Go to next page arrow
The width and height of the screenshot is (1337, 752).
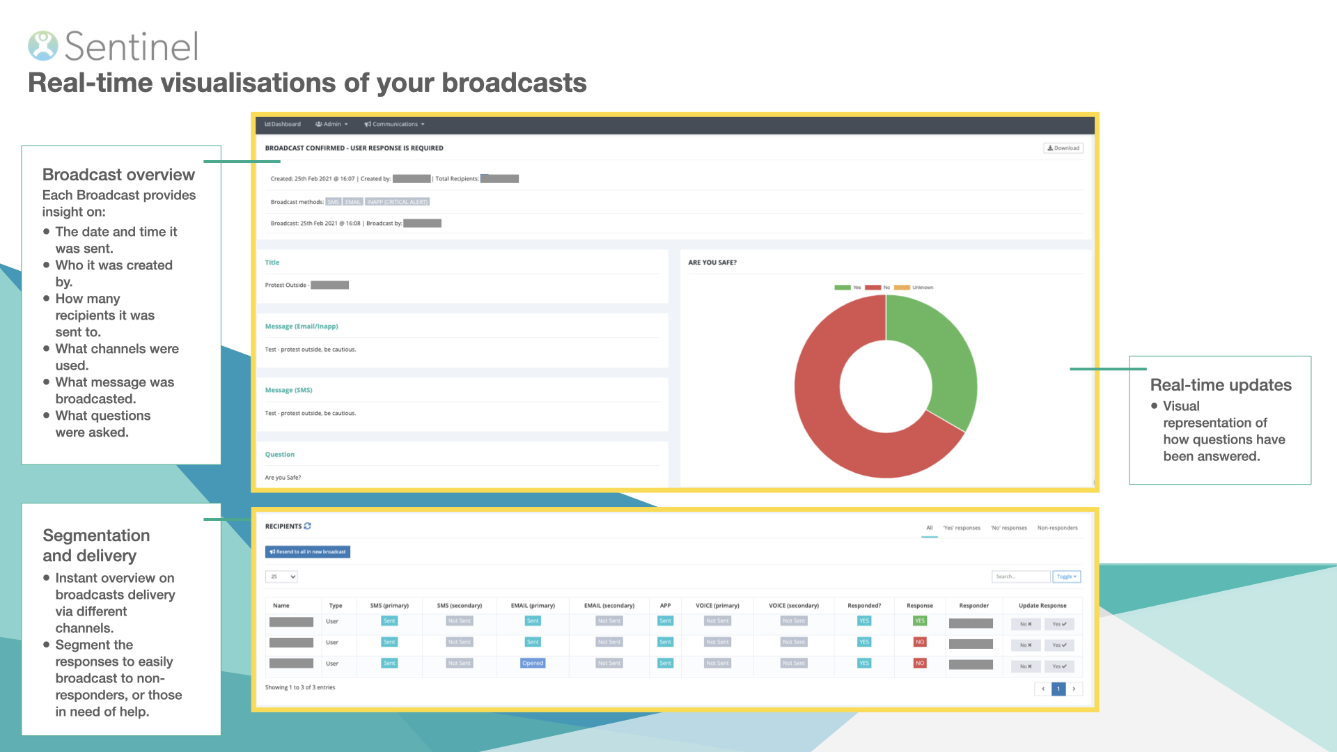[1074, 689]
